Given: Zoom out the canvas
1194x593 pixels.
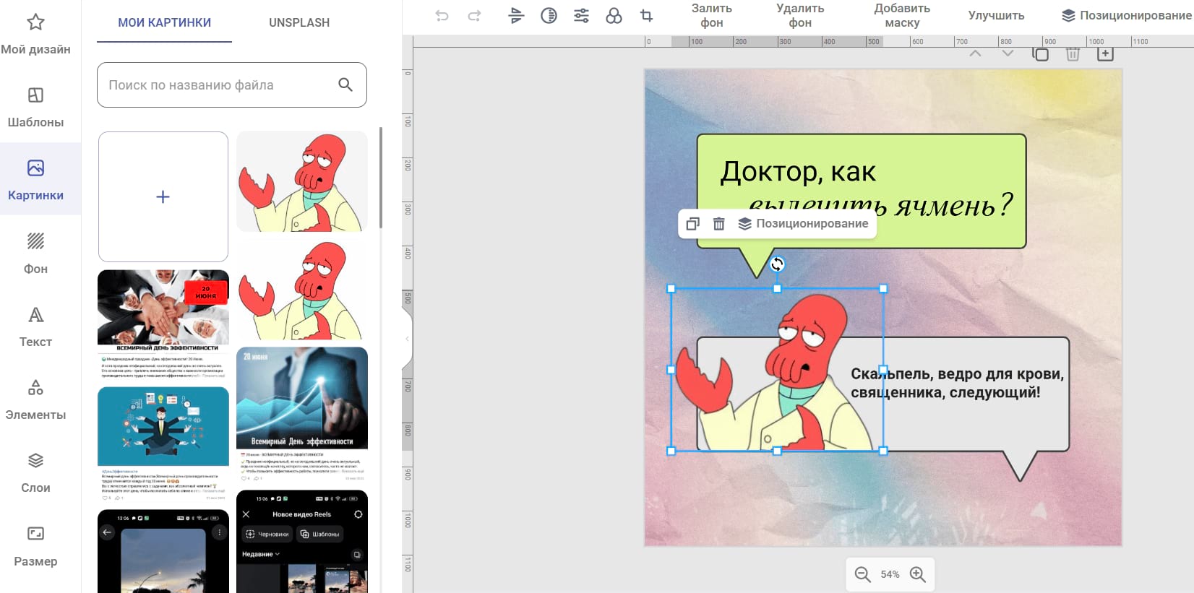Looking at the screenshot, I should tap(862, 574).
